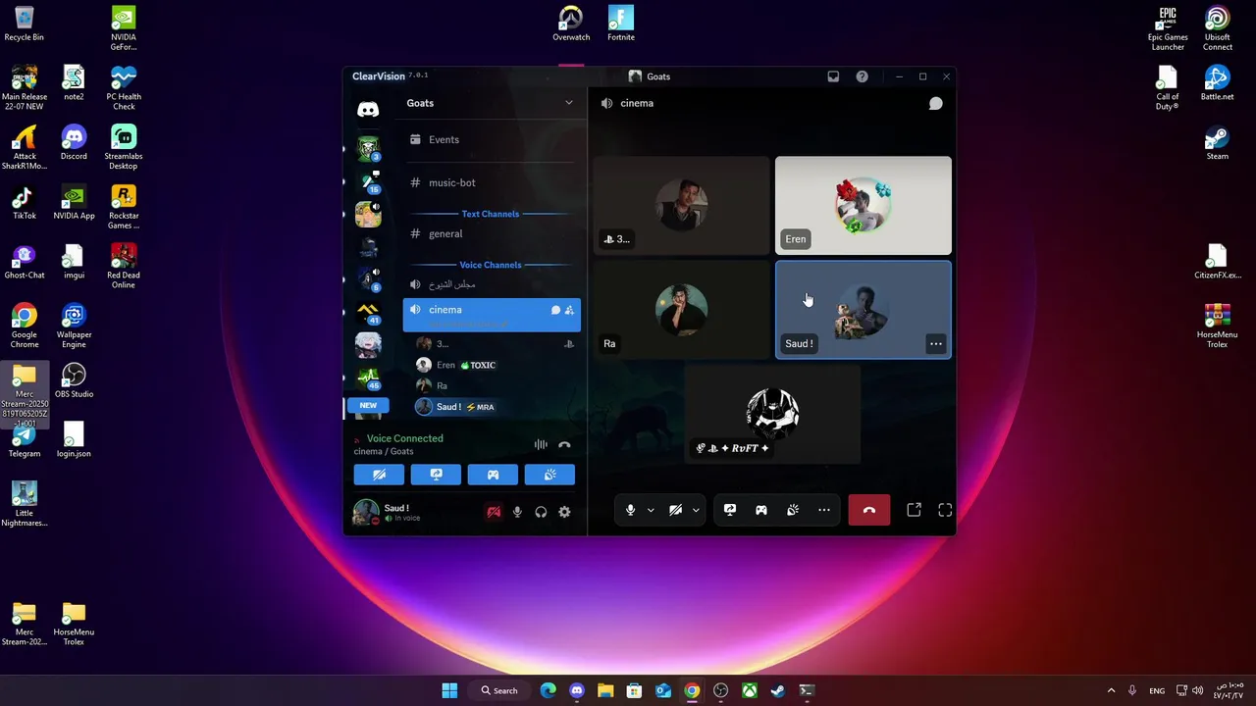Create invite icon on cinema channel

pyautogui.click(x=569, y=310)
